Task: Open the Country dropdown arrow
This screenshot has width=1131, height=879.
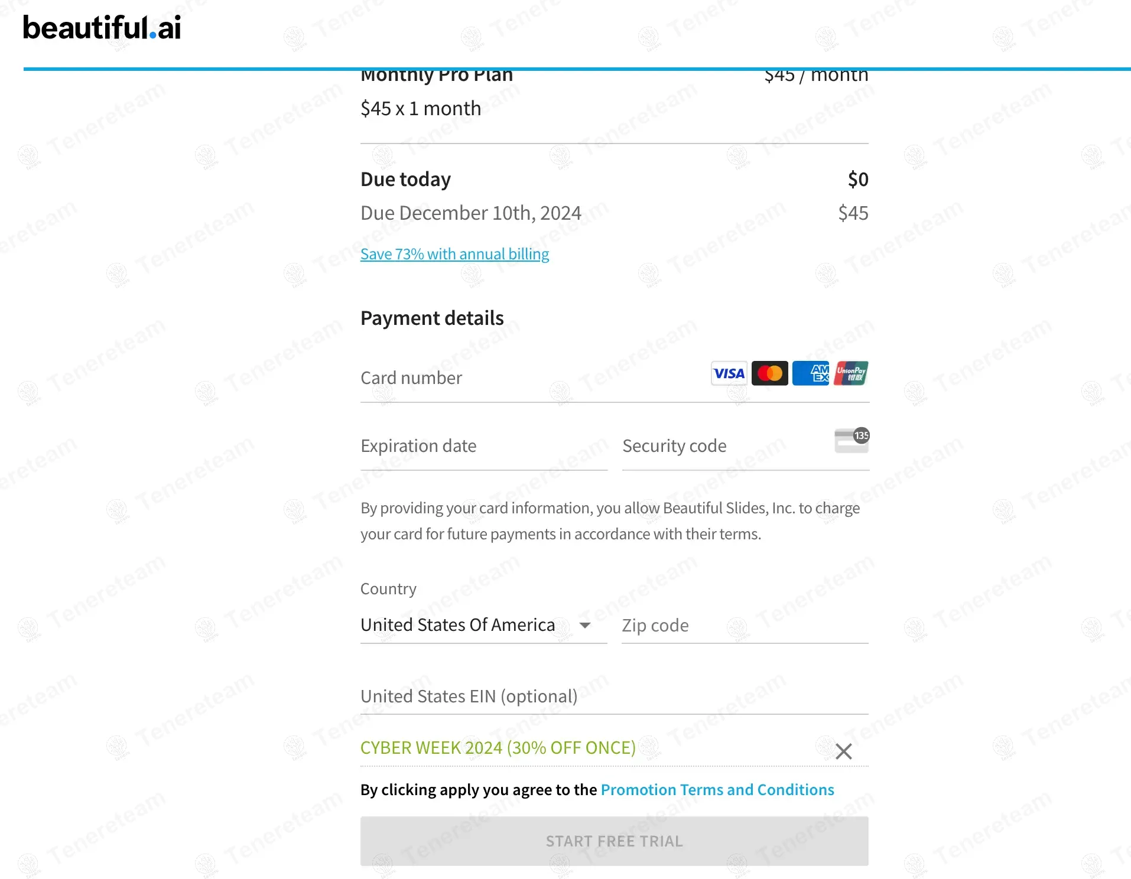Action: [585, 626]
